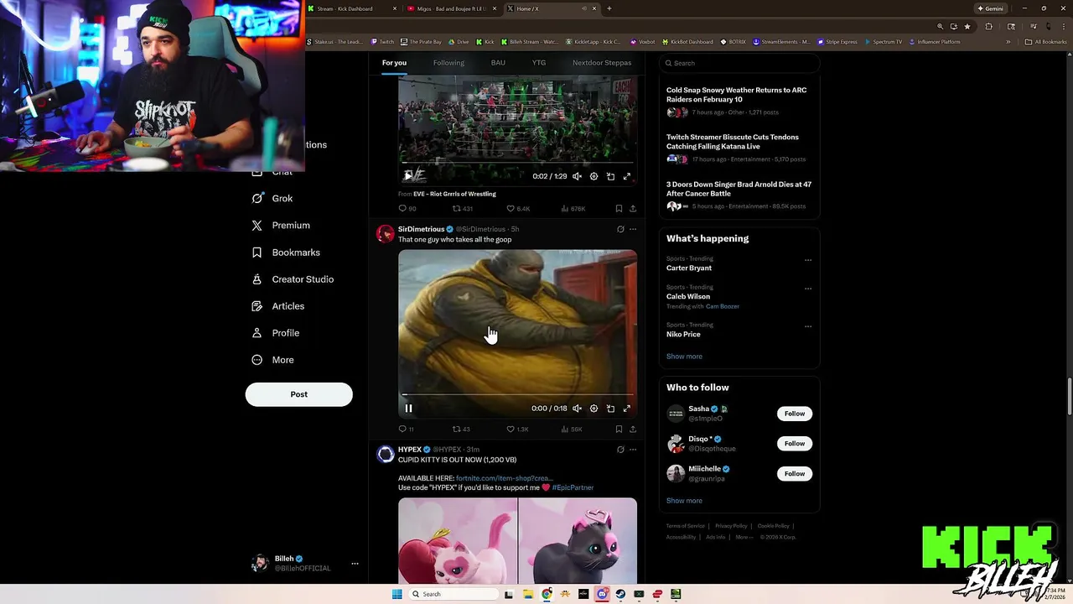Open the #EpicPartner hashtag
Screen dimensions: 1073x604
[x=573, y=487]
